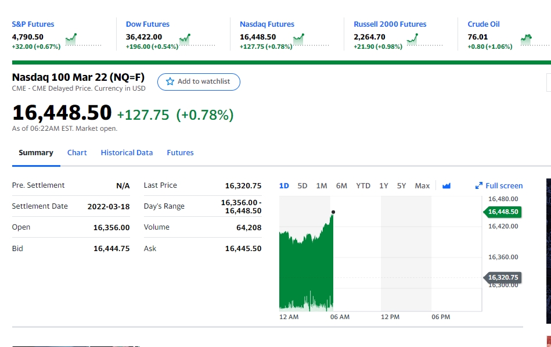Click the black dot at chart's latest price
This screenshot has width=551, height=347.
tap(333, 212)
